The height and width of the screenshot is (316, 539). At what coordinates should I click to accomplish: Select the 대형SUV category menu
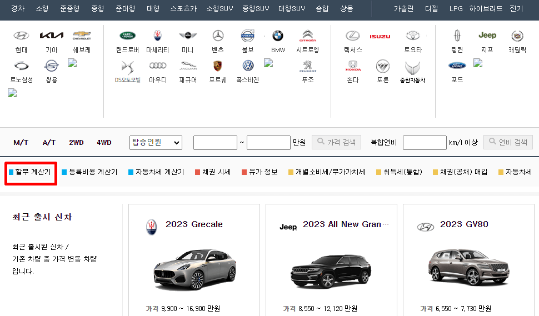point(292,8)
